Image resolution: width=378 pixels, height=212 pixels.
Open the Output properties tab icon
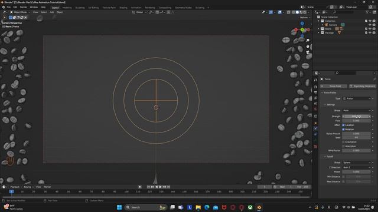click(315, 92)
